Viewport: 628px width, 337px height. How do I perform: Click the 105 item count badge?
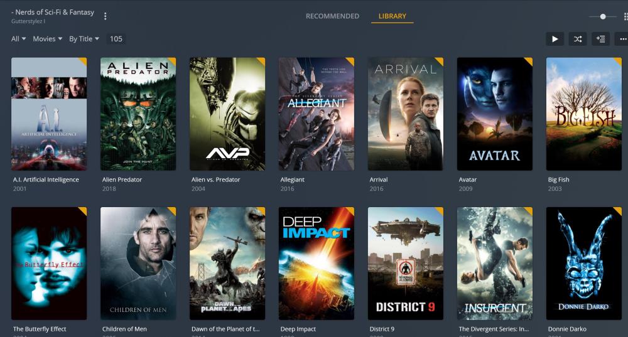116,39
